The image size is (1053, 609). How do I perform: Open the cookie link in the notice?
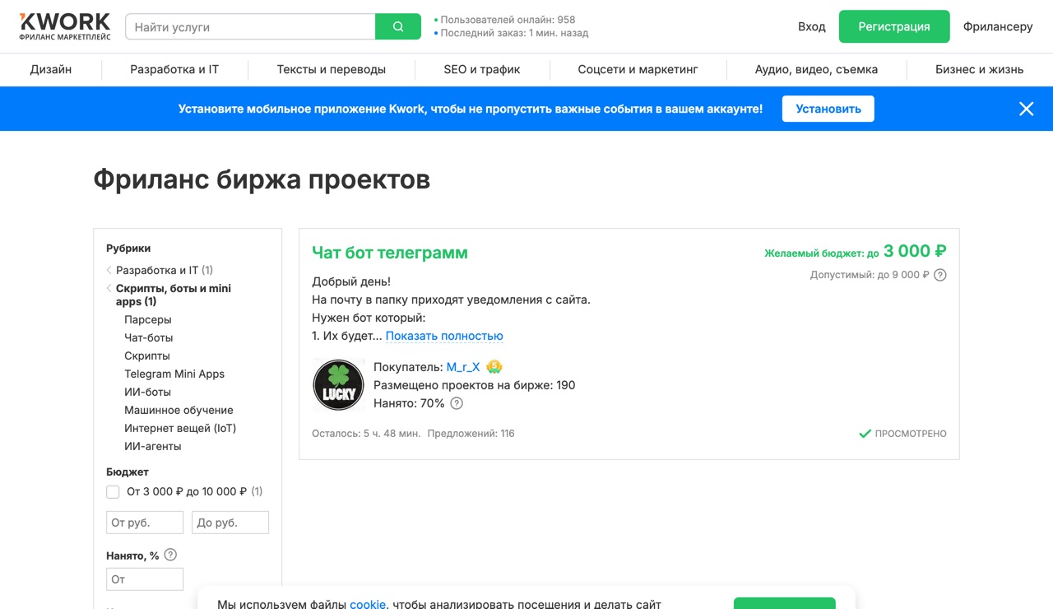coord(368,604)
